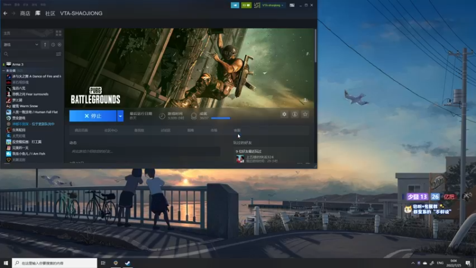
Task: Click the play time clock icon
Action: [x=162, y=116]
